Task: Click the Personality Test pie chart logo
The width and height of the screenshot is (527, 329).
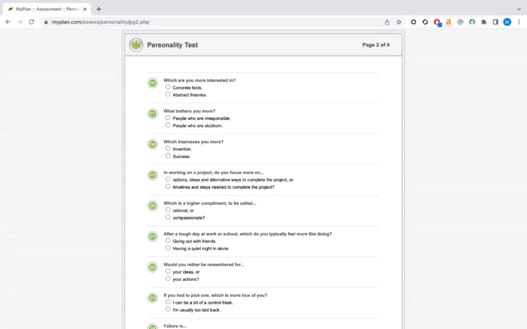Action: [x=136, y=45]
